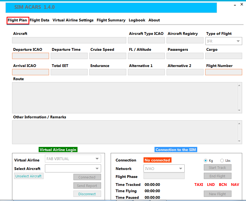Click the Unselect Aircraft button

point(28,176)
